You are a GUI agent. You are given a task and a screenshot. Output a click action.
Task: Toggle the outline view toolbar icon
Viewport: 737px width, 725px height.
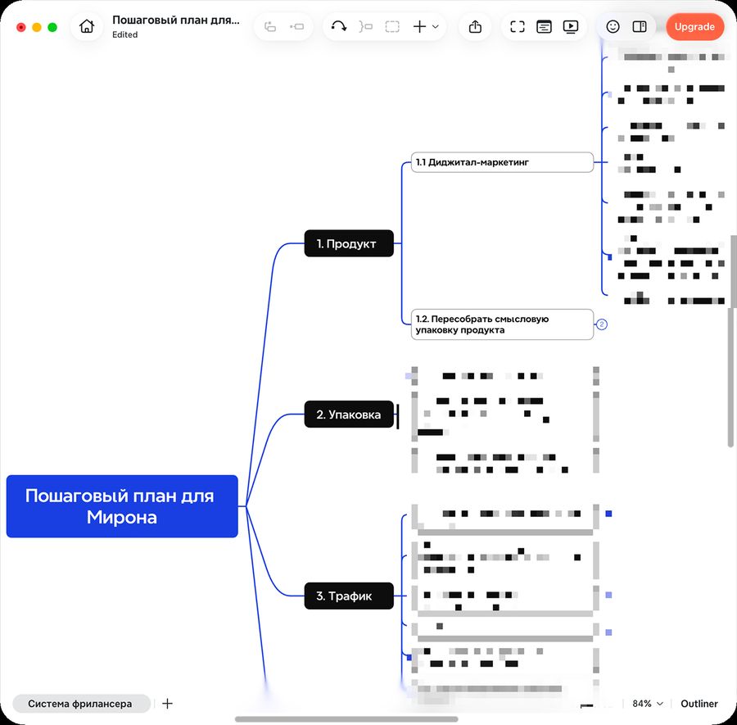(x=544, y=27)
